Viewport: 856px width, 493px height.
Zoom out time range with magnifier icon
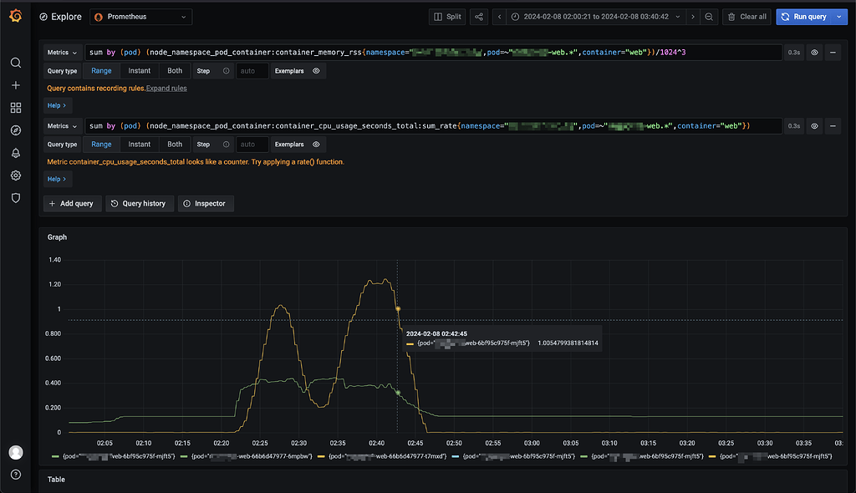point(709,17)
